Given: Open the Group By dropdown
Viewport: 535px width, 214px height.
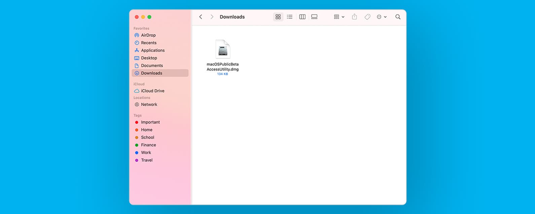Looking at the screenshot, I should click(x=339, y=17).
